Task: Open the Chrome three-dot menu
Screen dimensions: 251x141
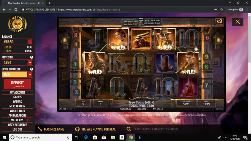Action: click(247, 10)
